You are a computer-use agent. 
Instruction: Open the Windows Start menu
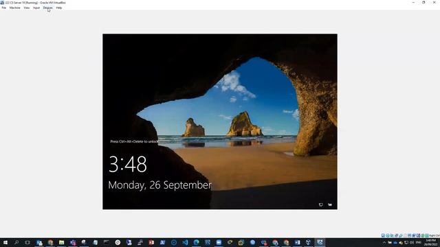click(5, 242)
